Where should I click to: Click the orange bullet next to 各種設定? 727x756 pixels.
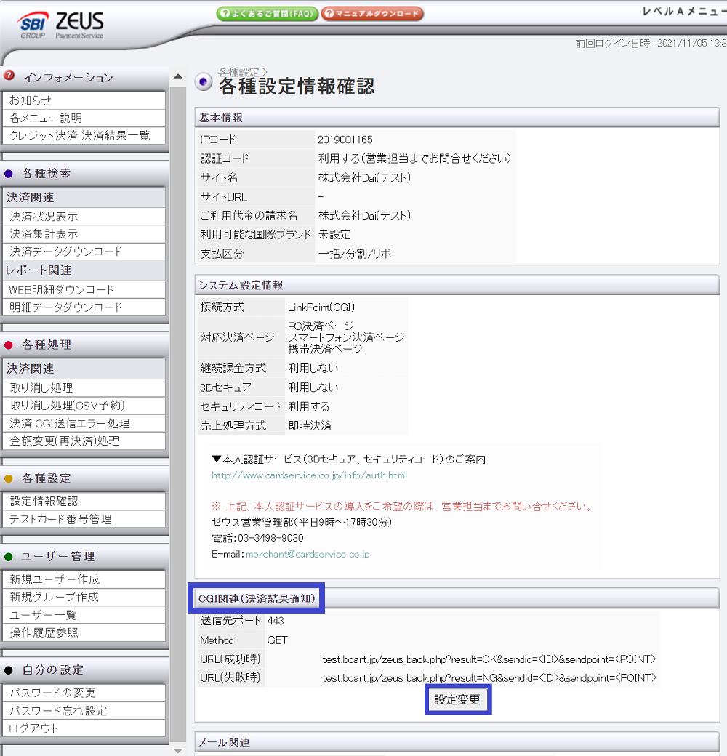click(9, 479)
